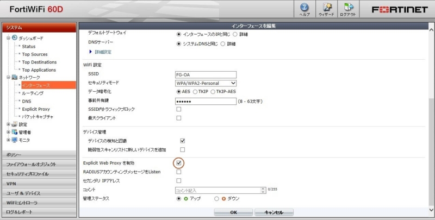
Task: Click the Dashboard clock icon
Action: point(15,37)
